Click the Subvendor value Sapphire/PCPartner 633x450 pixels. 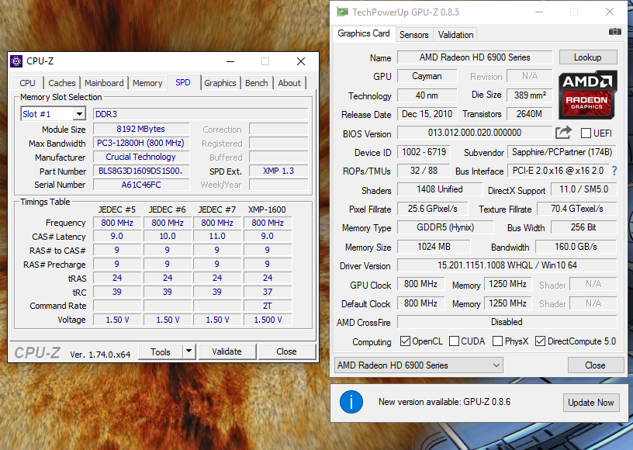(562, 152)
